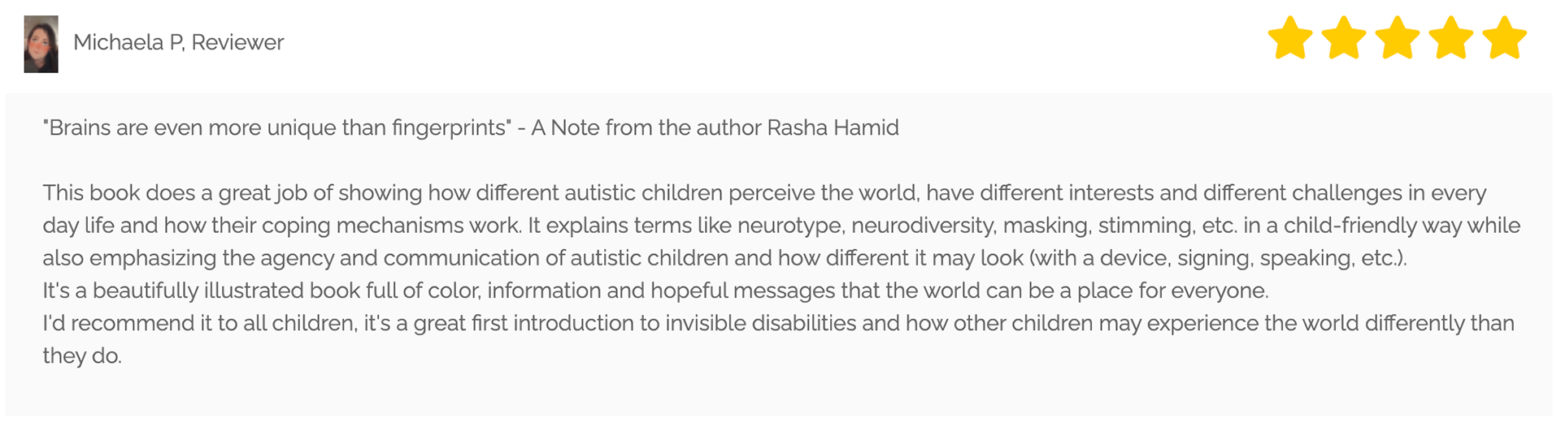Click the line starting "This book does"
Screen dimensions: 1561x422
pyautogui.click(x=764, y=193)
